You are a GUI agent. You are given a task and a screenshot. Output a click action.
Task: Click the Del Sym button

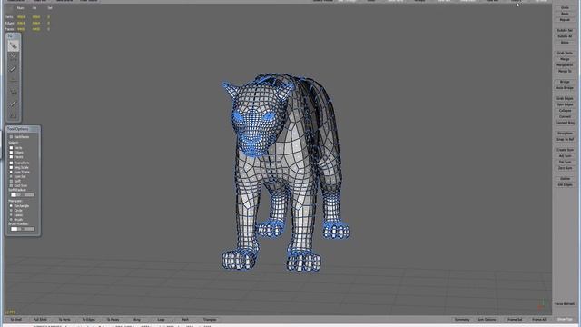[x=565, y=162]
